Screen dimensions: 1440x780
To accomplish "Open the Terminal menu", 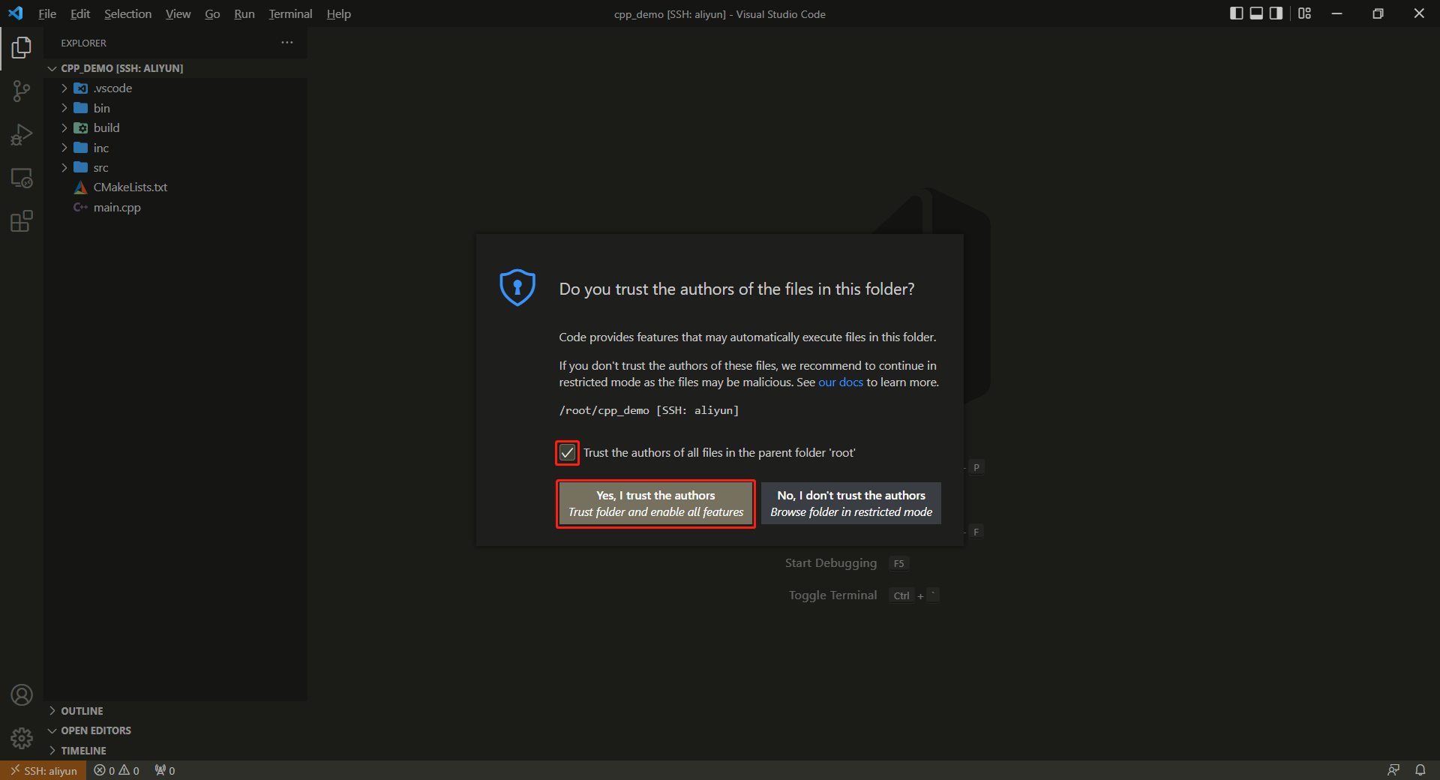I will pyautogui.click(x=290, y=14).
